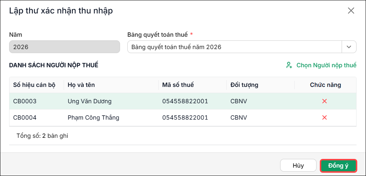
Task: Select the CB0003 row
Action: [183, 101]
